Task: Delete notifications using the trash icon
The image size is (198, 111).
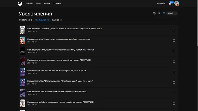Action: (159, 13)
